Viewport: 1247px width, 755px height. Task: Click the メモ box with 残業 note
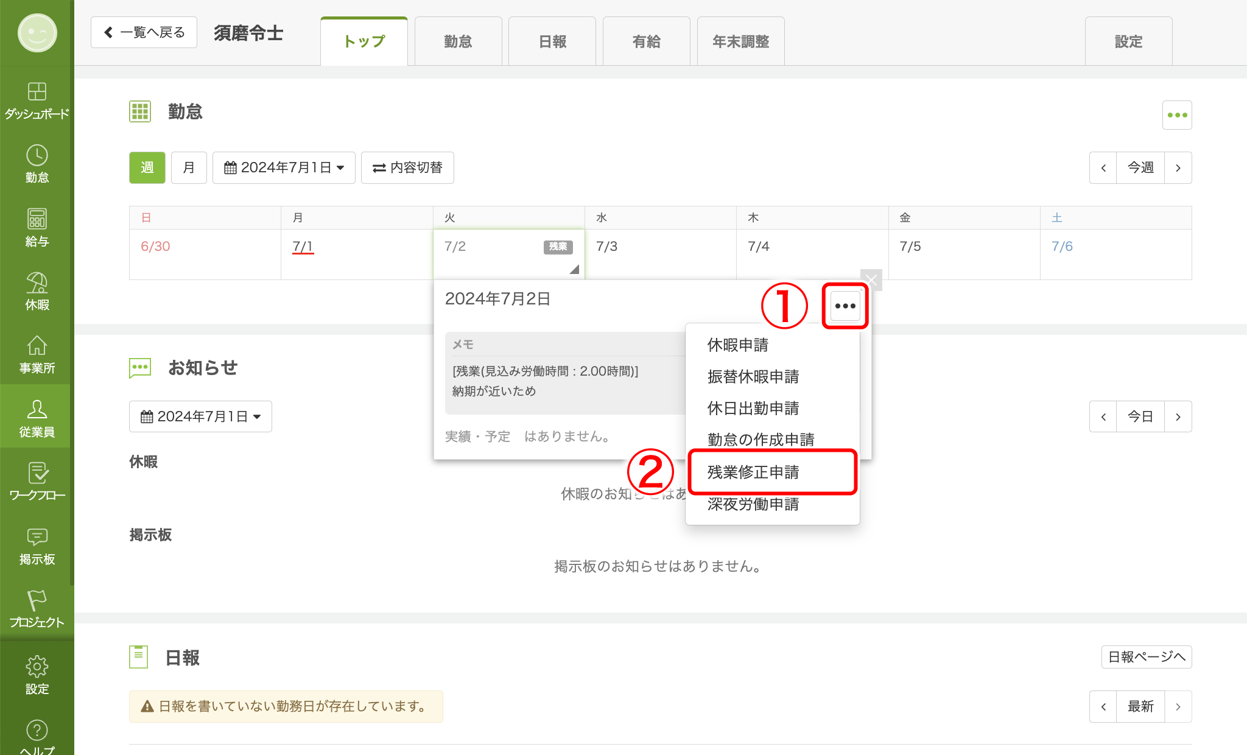pos(566,373)
